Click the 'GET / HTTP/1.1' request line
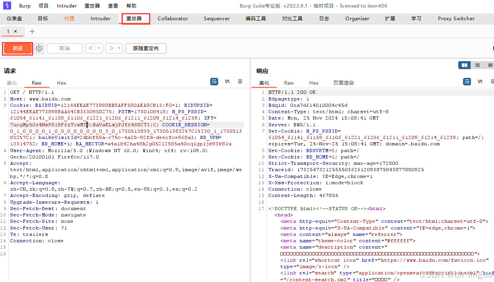Viewport: 494px width, 282px height. click(32, 92)
